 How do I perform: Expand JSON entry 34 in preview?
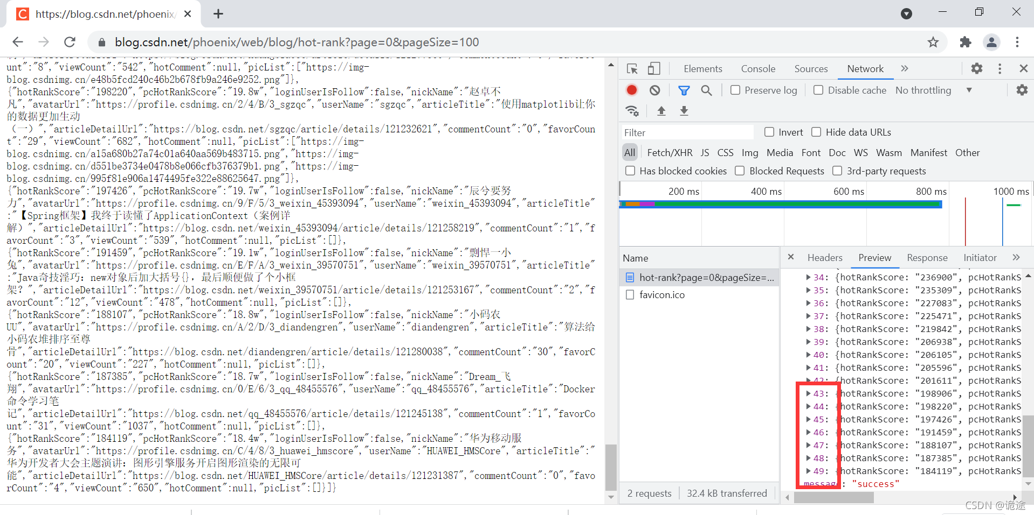coord(808,278)
